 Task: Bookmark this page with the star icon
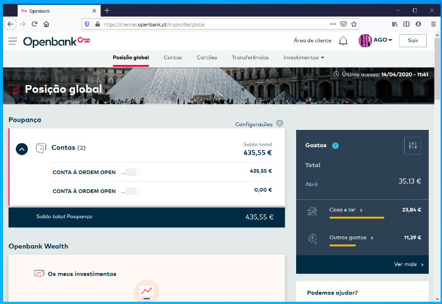tap(354, 24)
